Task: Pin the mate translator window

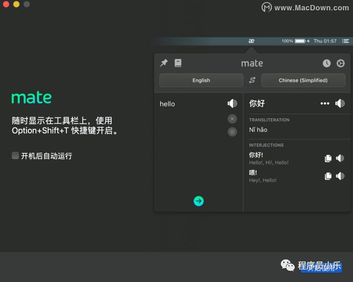Action: [164, 63]
